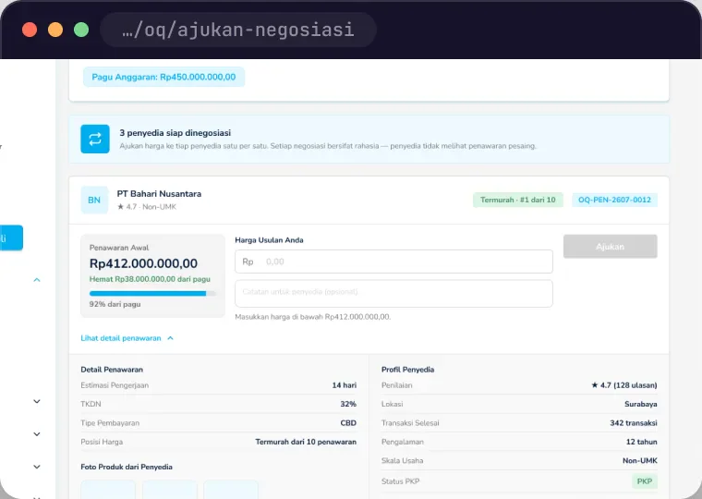Click the PKP status badge
The height and width of the screenshot is (499, 702).
tap(644, 481)
